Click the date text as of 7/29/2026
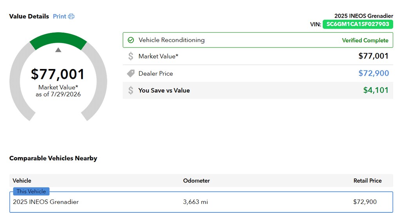The height and width of the screenshot is (213, 401). click(x=58, y=94)
